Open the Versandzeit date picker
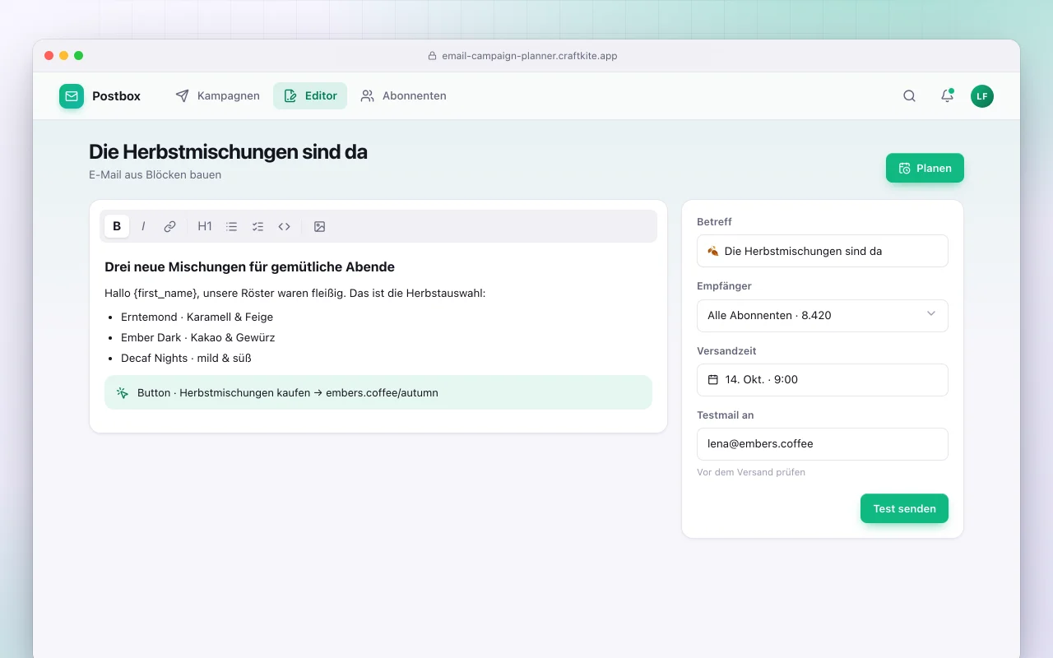1053x658 pixels. tap(823, 380)
